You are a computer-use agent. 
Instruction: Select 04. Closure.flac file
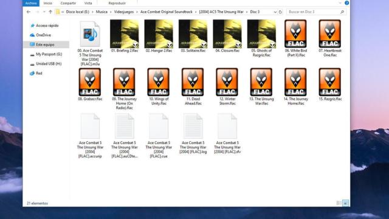227,34
